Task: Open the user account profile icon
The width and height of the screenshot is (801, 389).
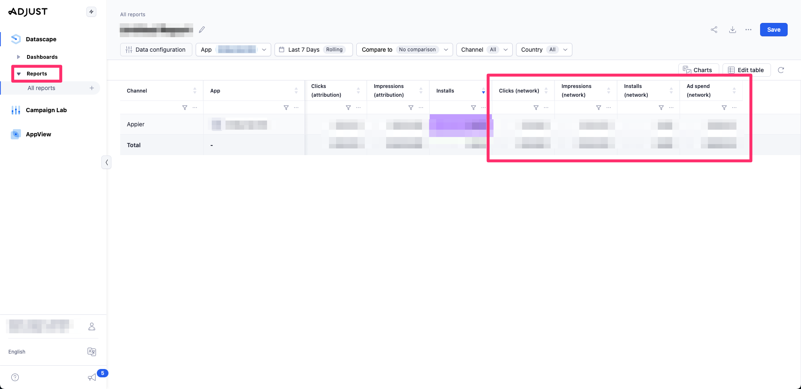Action: [x=92, y=326]
